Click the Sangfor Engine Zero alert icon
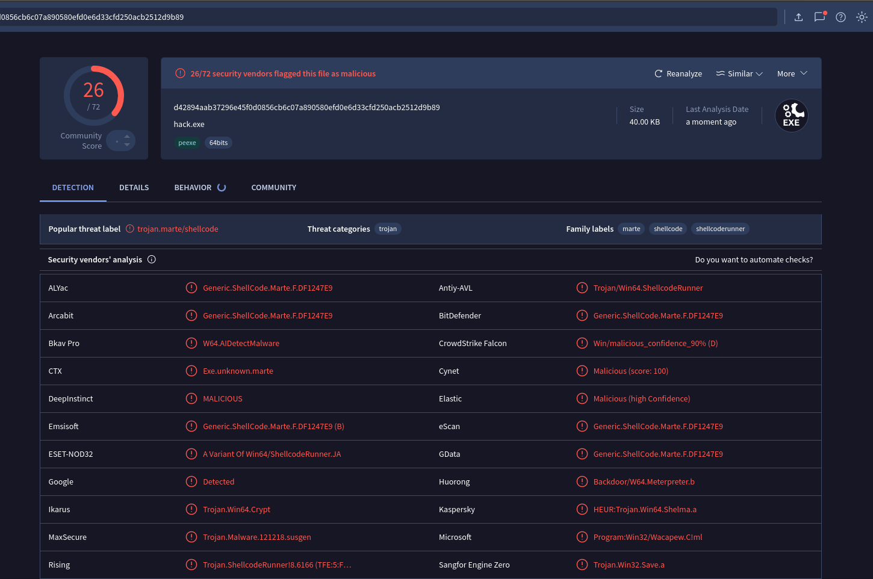The width and height of the screenshot is (873, 579). tap(582, 565)
